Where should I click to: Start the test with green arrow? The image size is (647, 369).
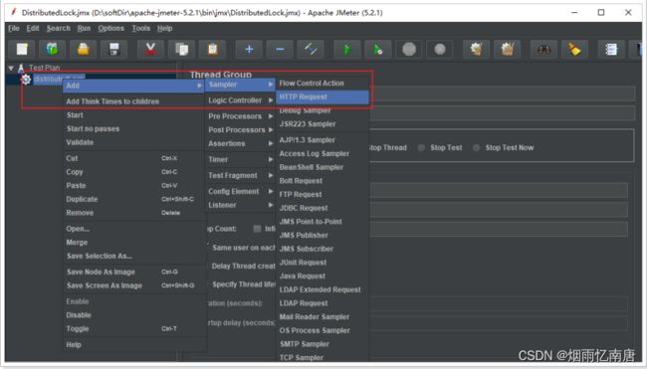pyautogui.click(x=347, y=50)
